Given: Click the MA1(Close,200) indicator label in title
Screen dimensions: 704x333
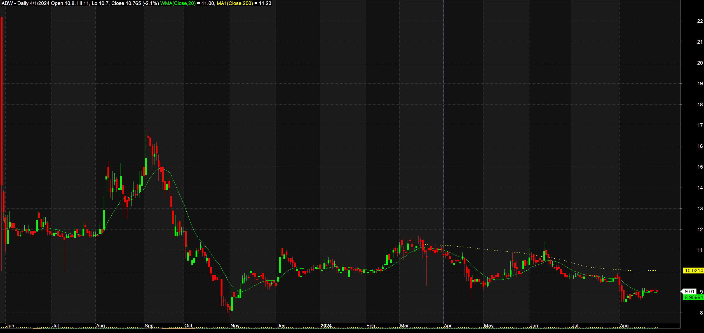Looking at the screenshot, I should pyautogui.click(x=235, y=3).
